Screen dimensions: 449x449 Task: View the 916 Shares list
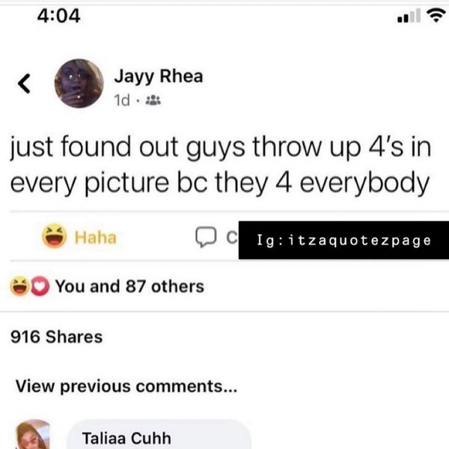(x=56, y=337)
